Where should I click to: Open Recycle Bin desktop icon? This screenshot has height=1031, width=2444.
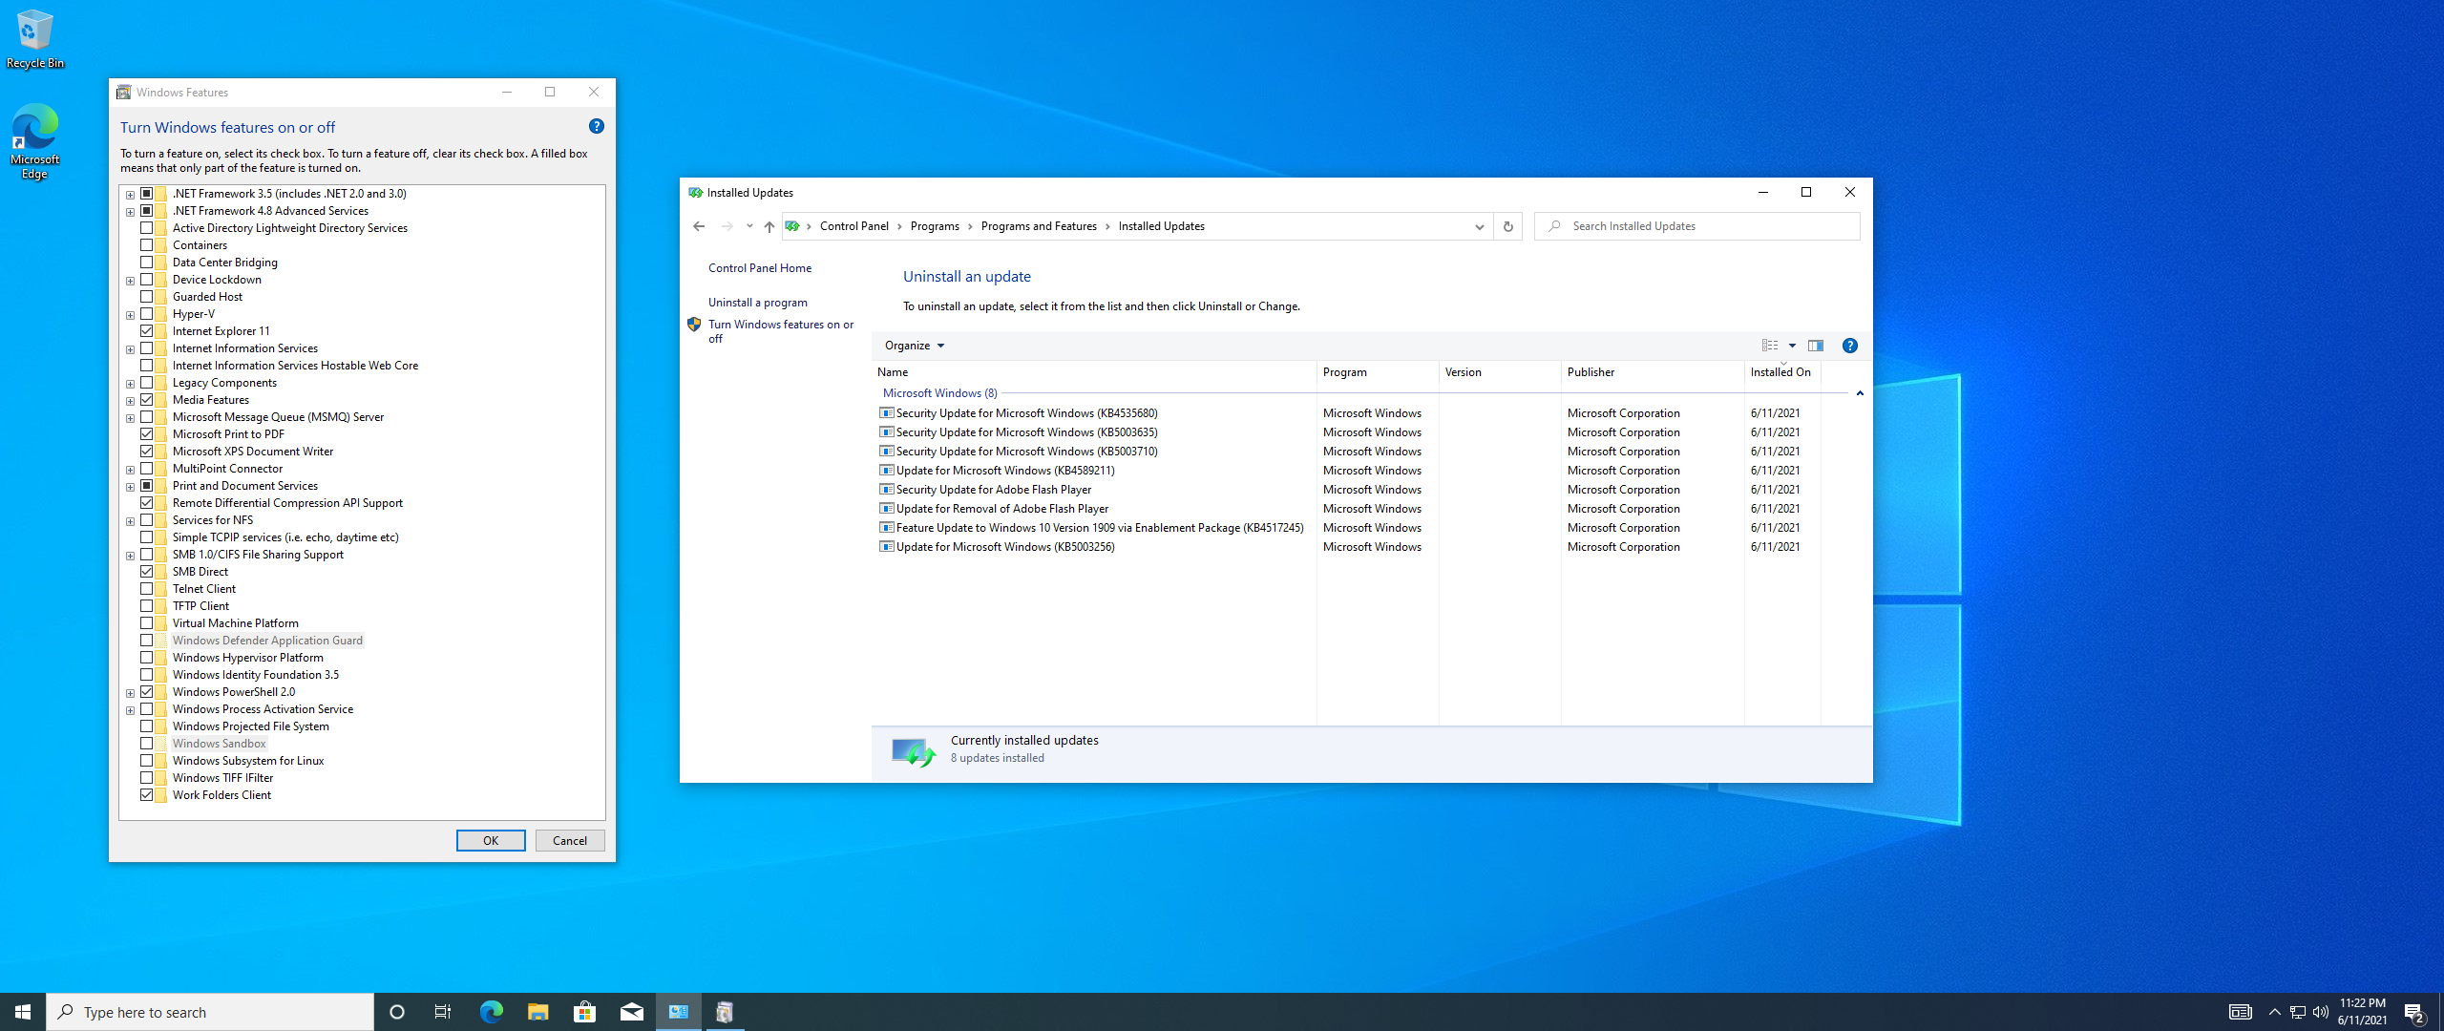[35, 39]
